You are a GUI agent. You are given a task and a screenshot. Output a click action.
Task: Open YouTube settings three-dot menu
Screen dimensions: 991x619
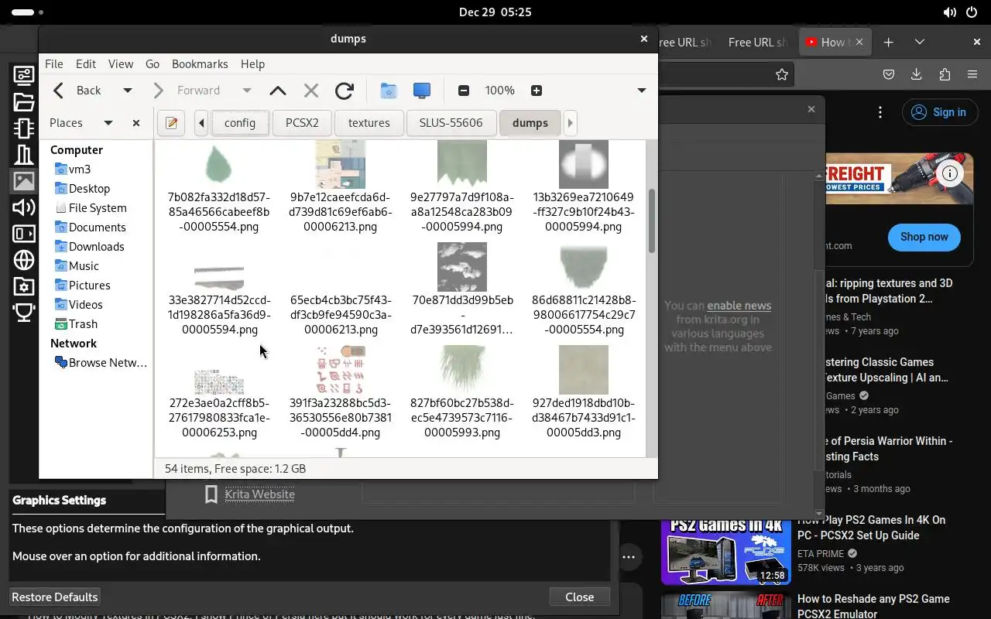coord(880,113)
